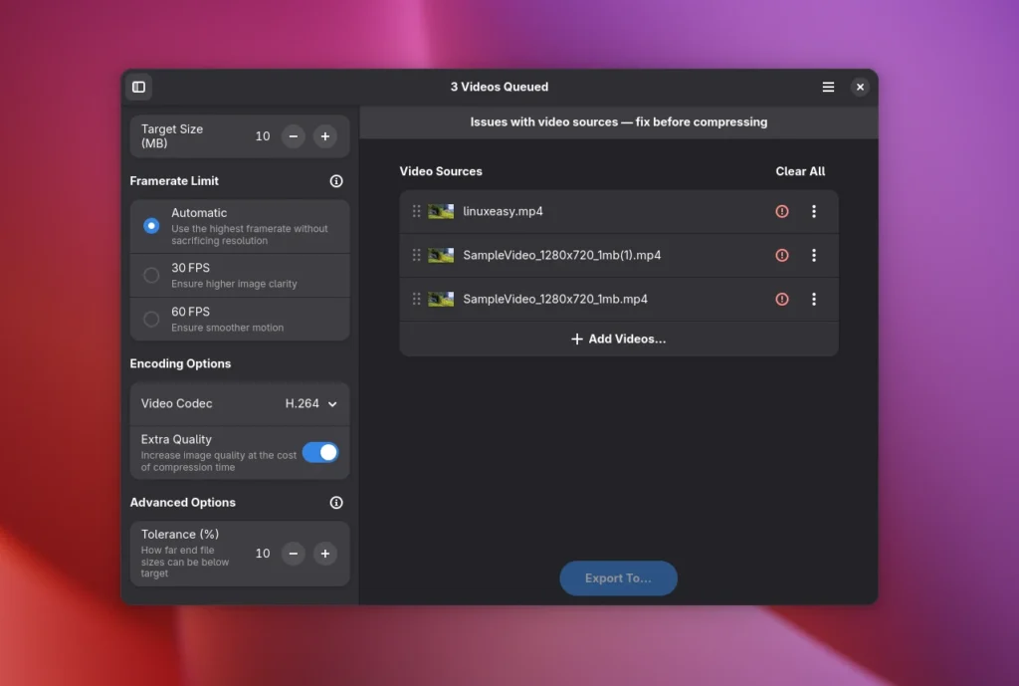Click Advanced Options info icon
This screenshot has width=1019, height=686.
336,503
